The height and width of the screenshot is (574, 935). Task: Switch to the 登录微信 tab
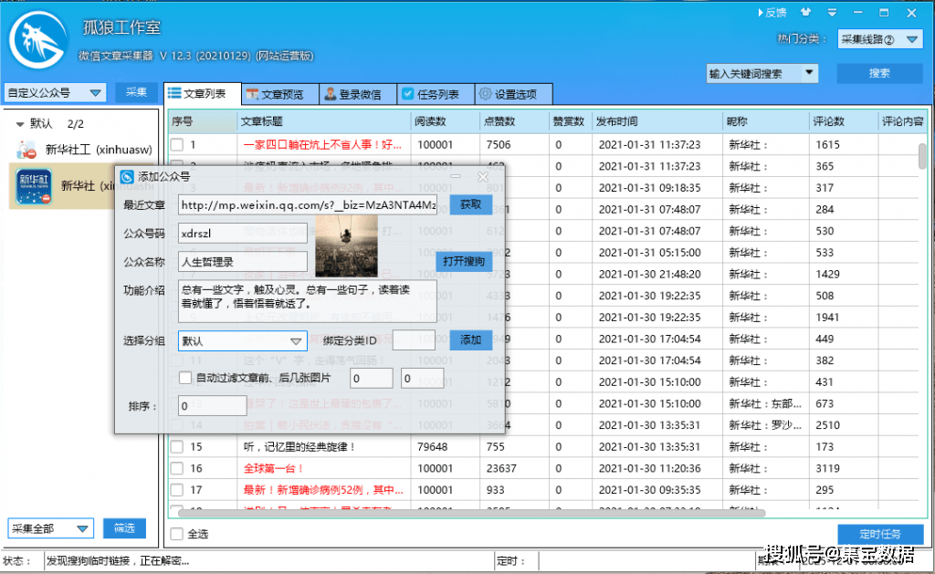(x=358, y=94)
